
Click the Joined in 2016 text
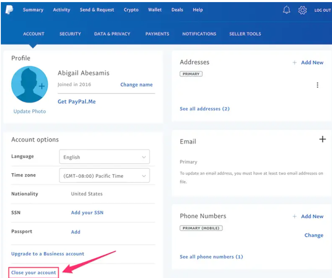74,85
